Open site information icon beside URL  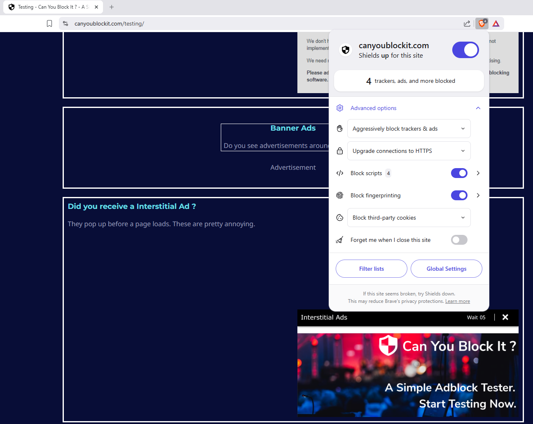65,23
